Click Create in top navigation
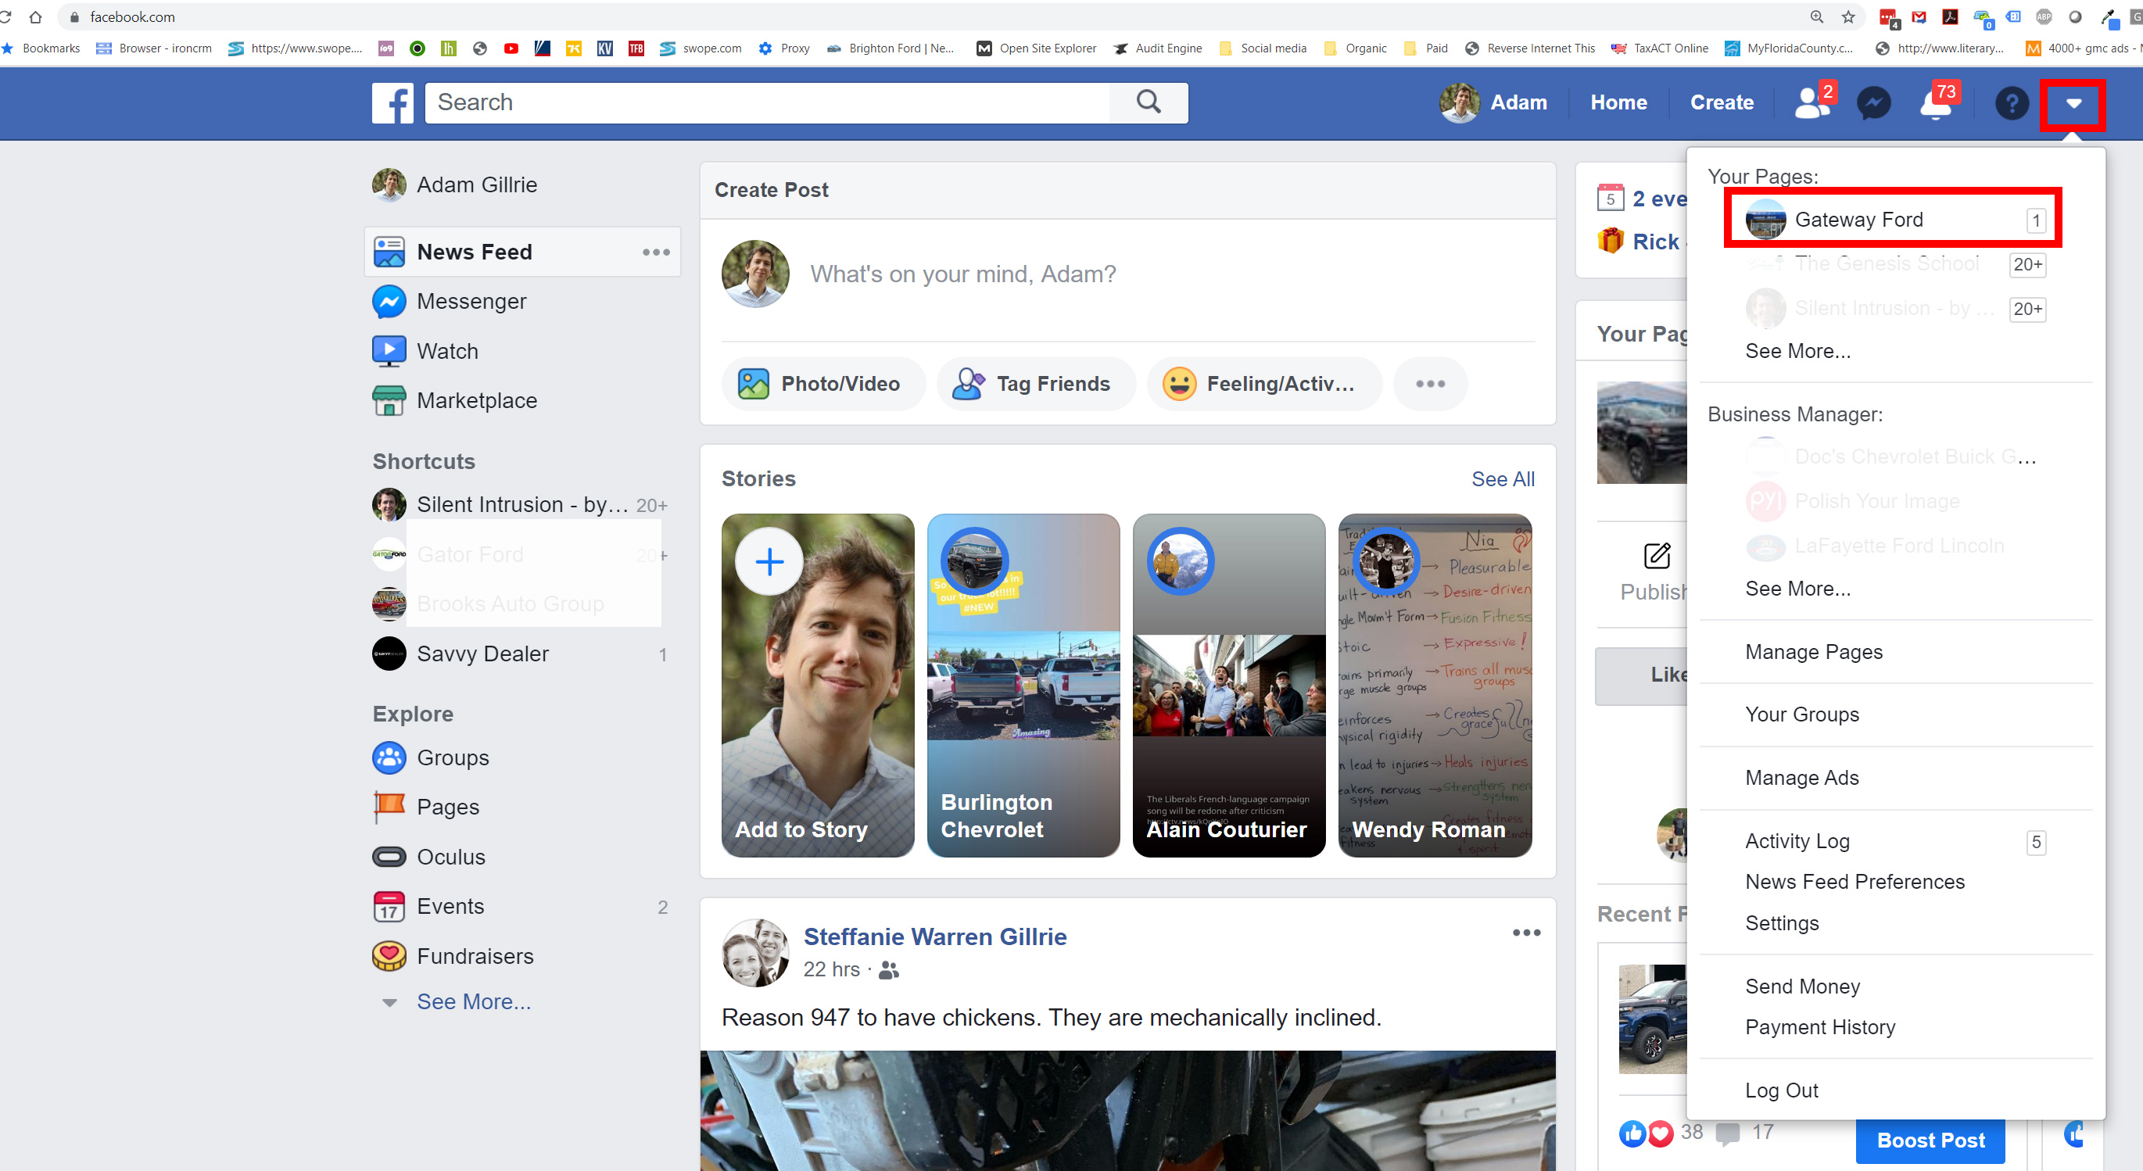This screenshot has width=2143, height=1171. tap(1722, 102)
